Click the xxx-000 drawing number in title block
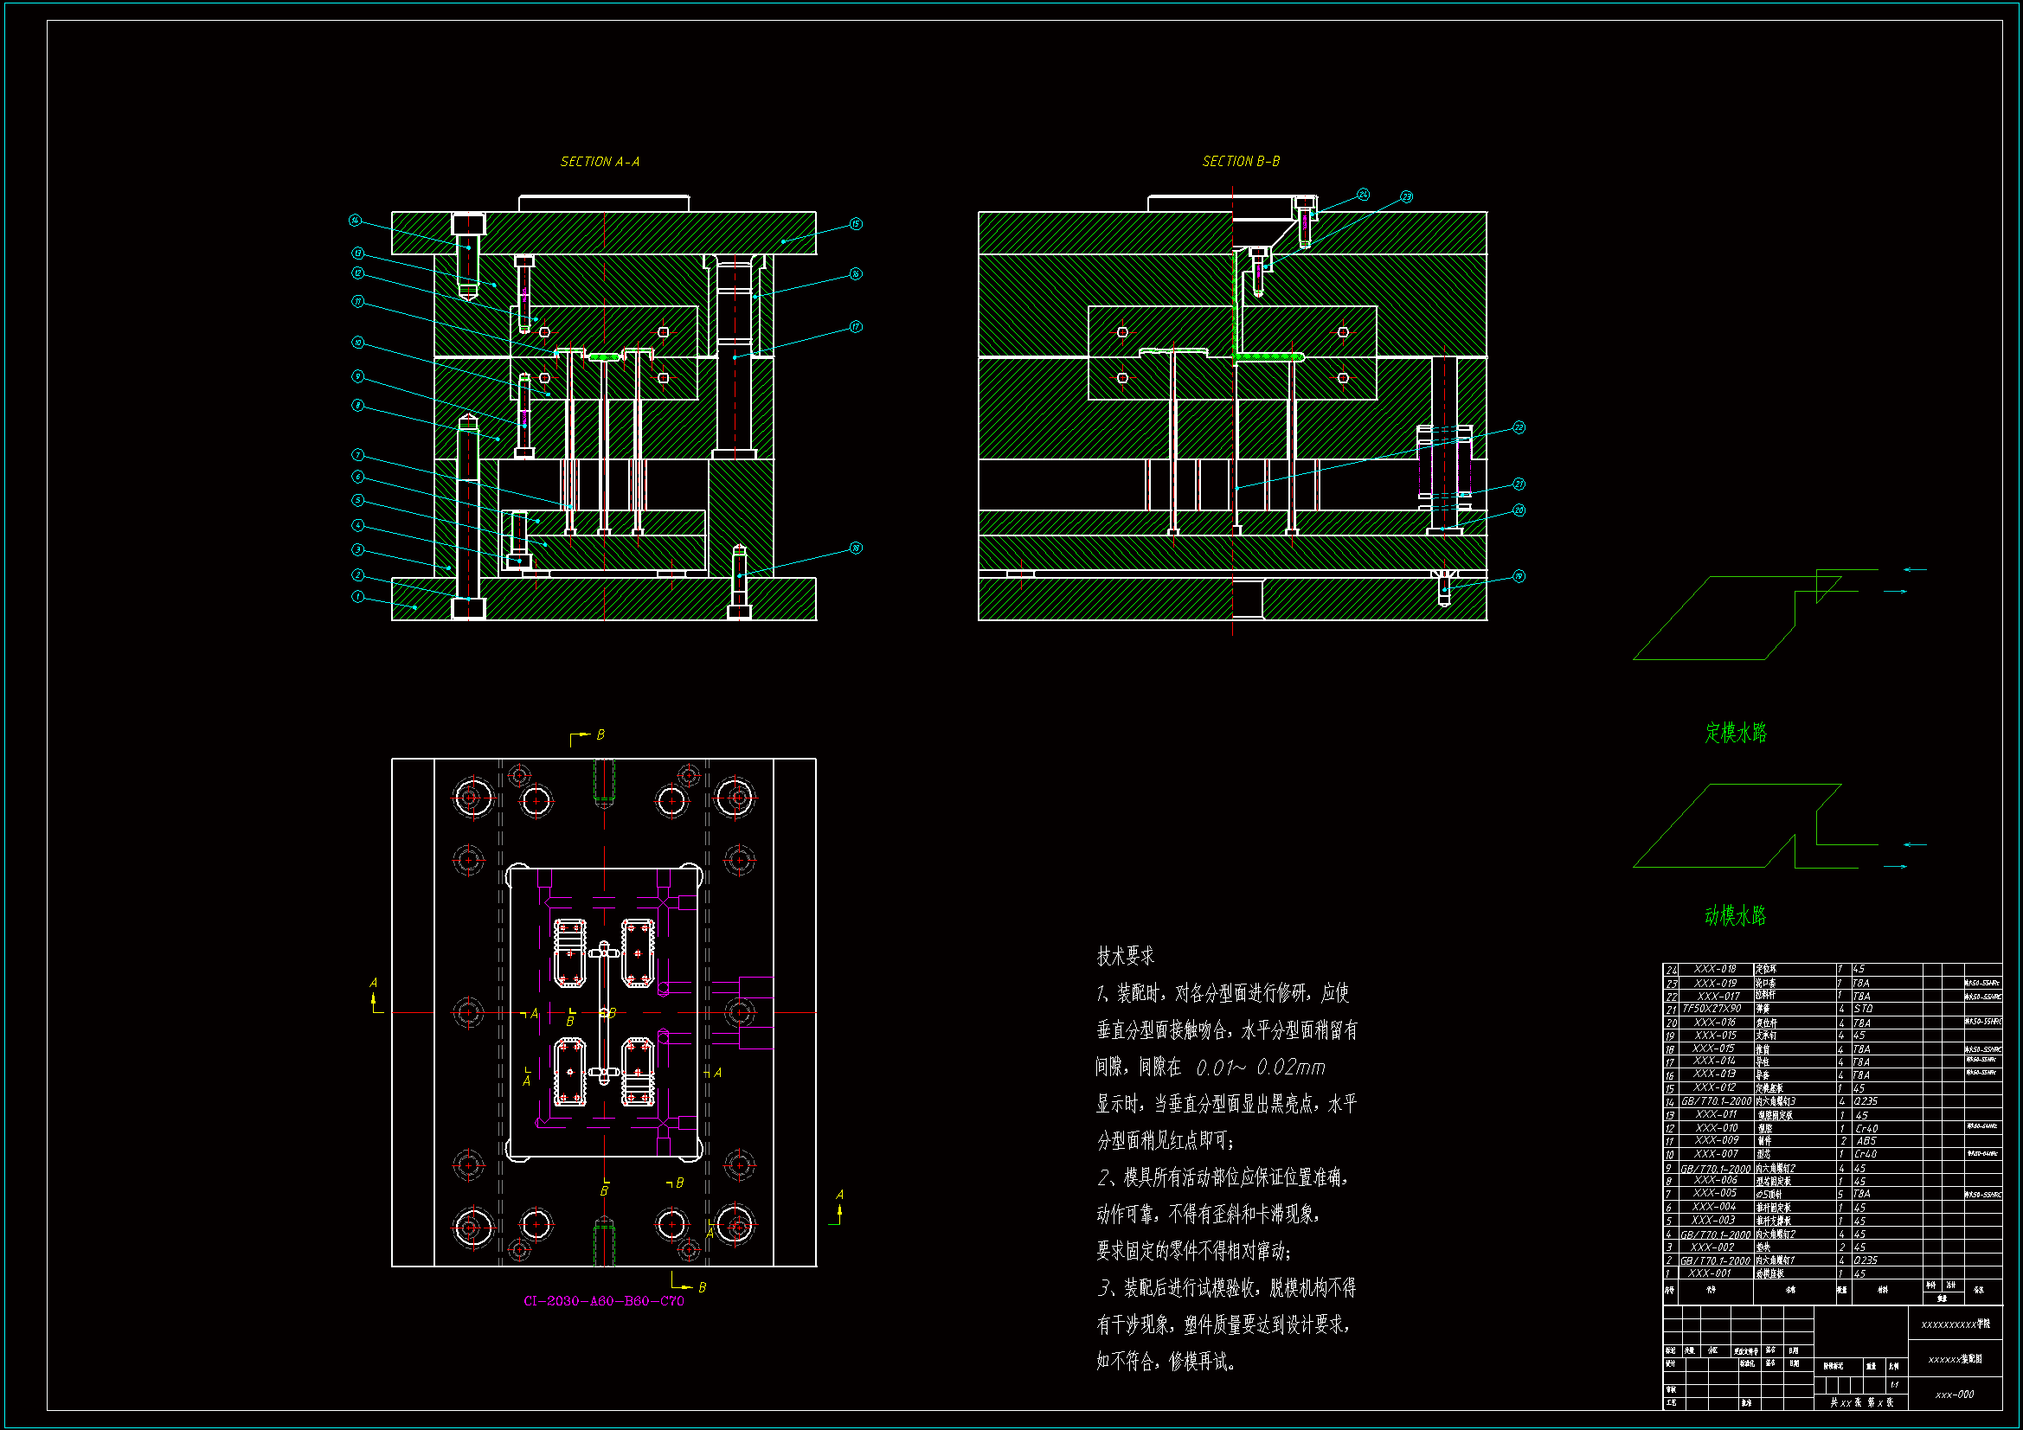This screenshot has height=1430, width=2023. click(1955, 1395)
